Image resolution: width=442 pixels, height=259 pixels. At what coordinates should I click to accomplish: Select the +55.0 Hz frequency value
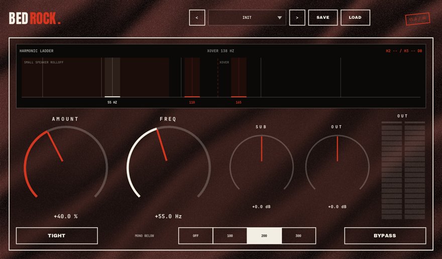(168, 216)
